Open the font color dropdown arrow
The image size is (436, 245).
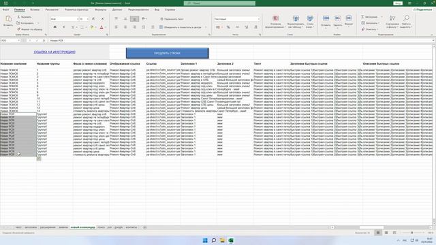click(106, 27)
